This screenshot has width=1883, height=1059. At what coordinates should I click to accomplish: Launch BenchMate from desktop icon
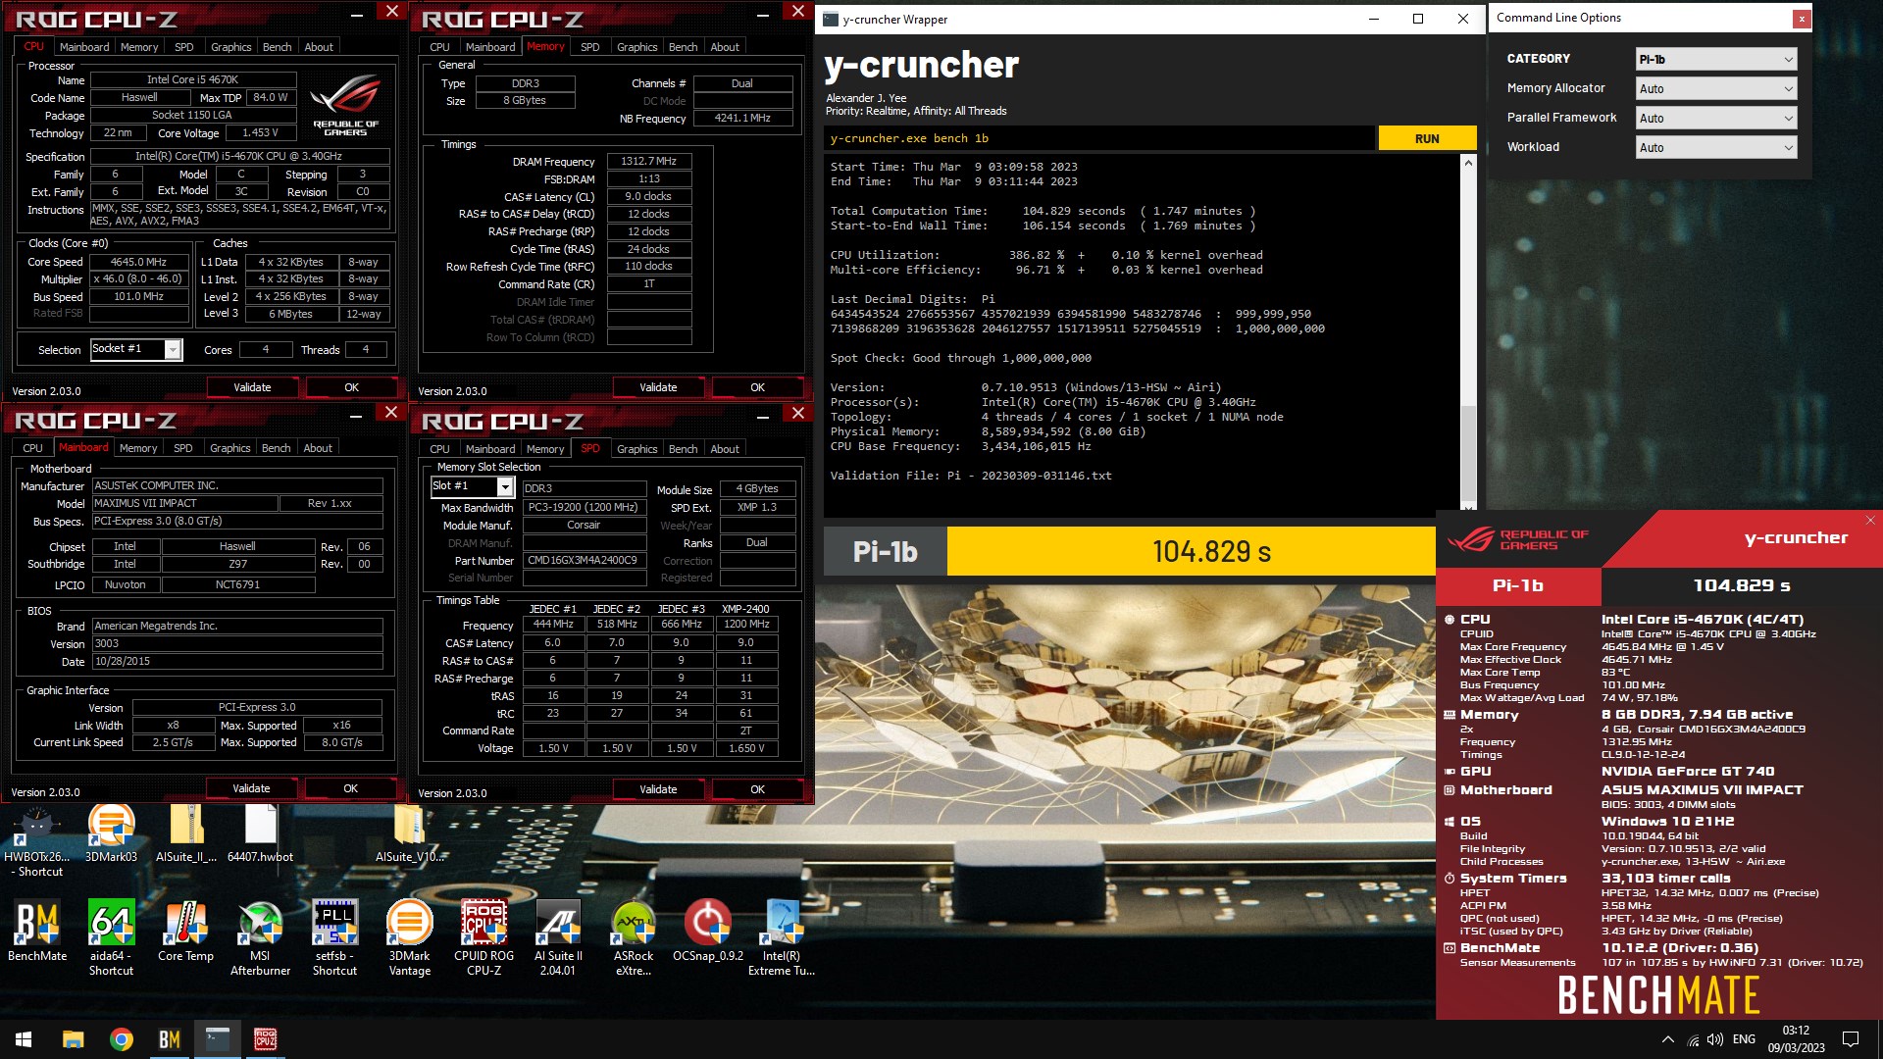(x=37, y=932)
